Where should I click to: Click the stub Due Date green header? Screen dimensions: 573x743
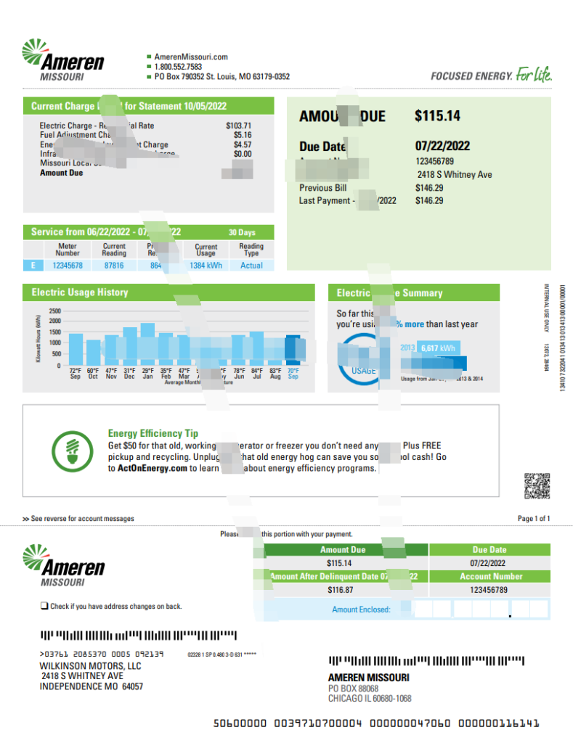pos(489,550)
